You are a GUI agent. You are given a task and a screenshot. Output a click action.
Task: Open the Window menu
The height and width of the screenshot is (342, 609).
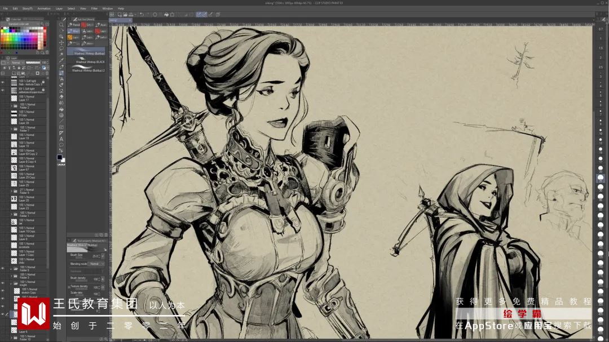[108, 8]
